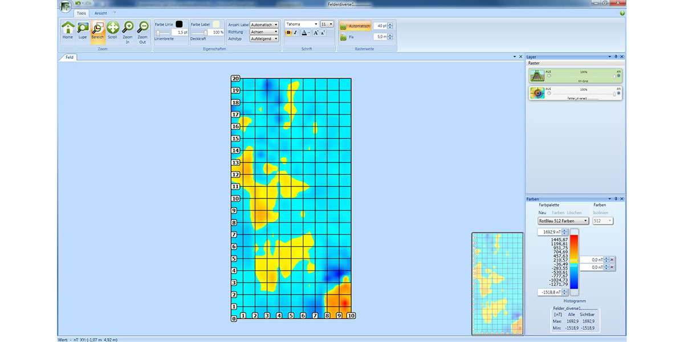The image size is (684, 342).
Task: Expand the RotBlau 512 Farben palette dropdown
Action: (x=563, y=221)
